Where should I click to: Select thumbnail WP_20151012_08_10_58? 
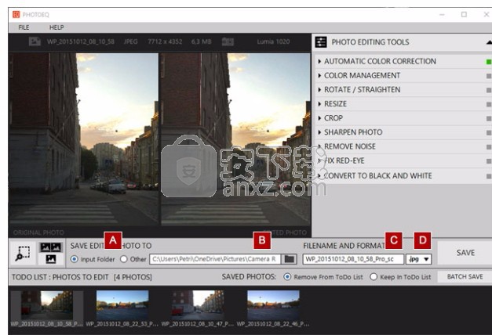[x=47, y=308]
